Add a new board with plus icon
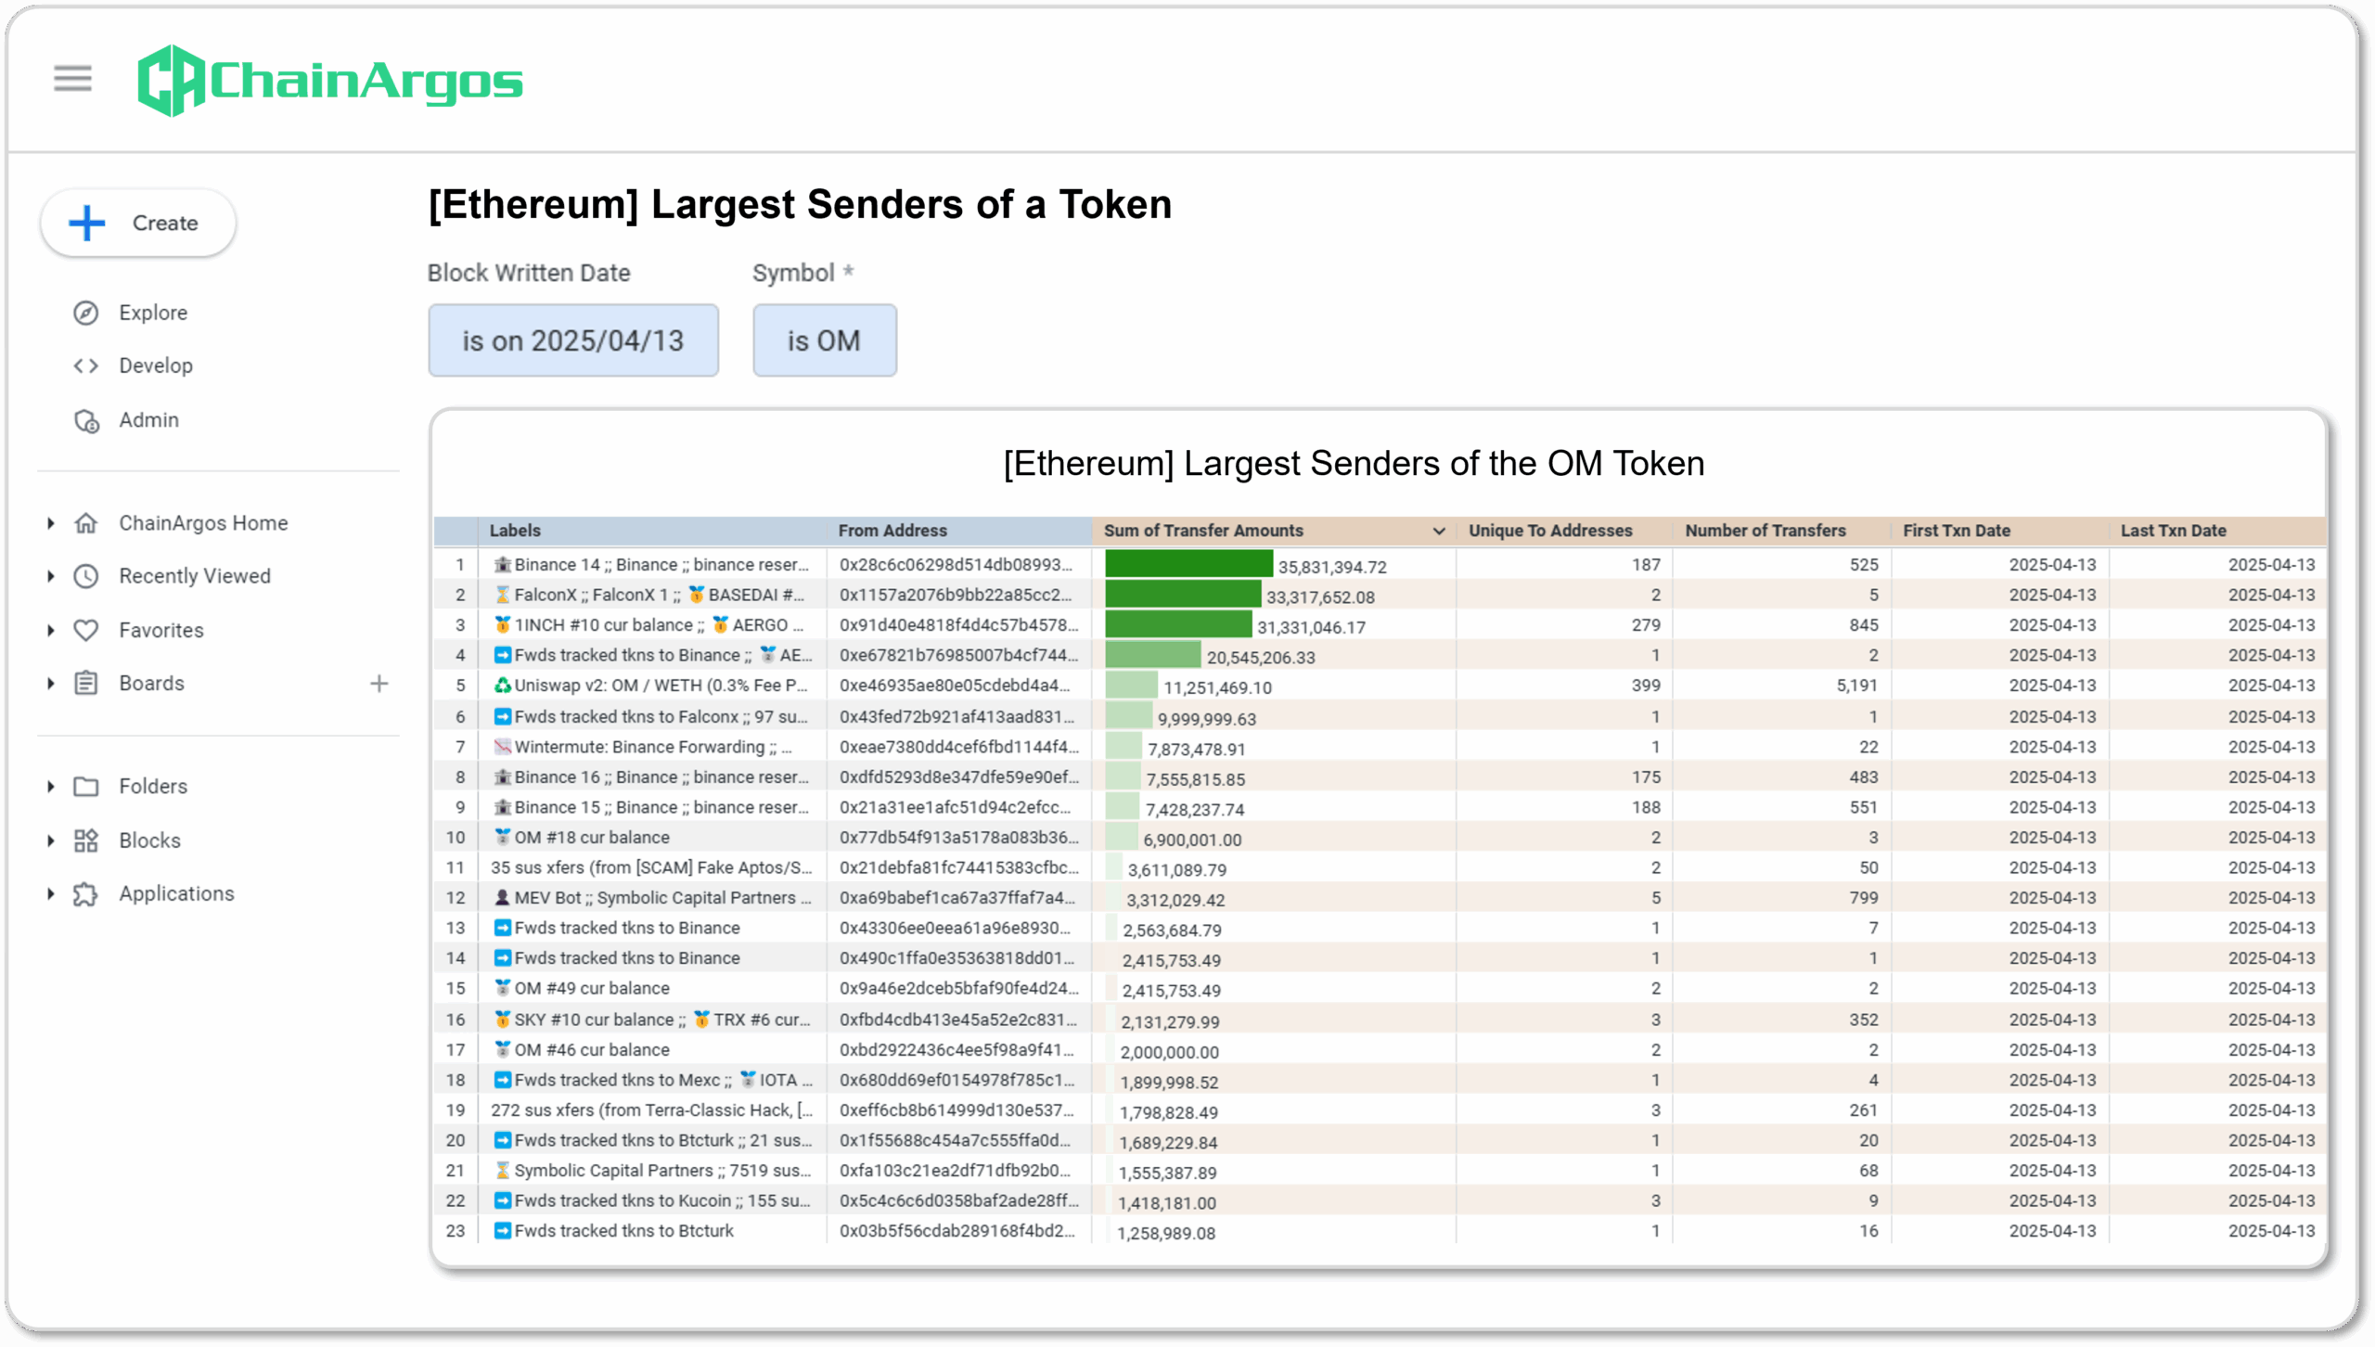 point(379,684)
